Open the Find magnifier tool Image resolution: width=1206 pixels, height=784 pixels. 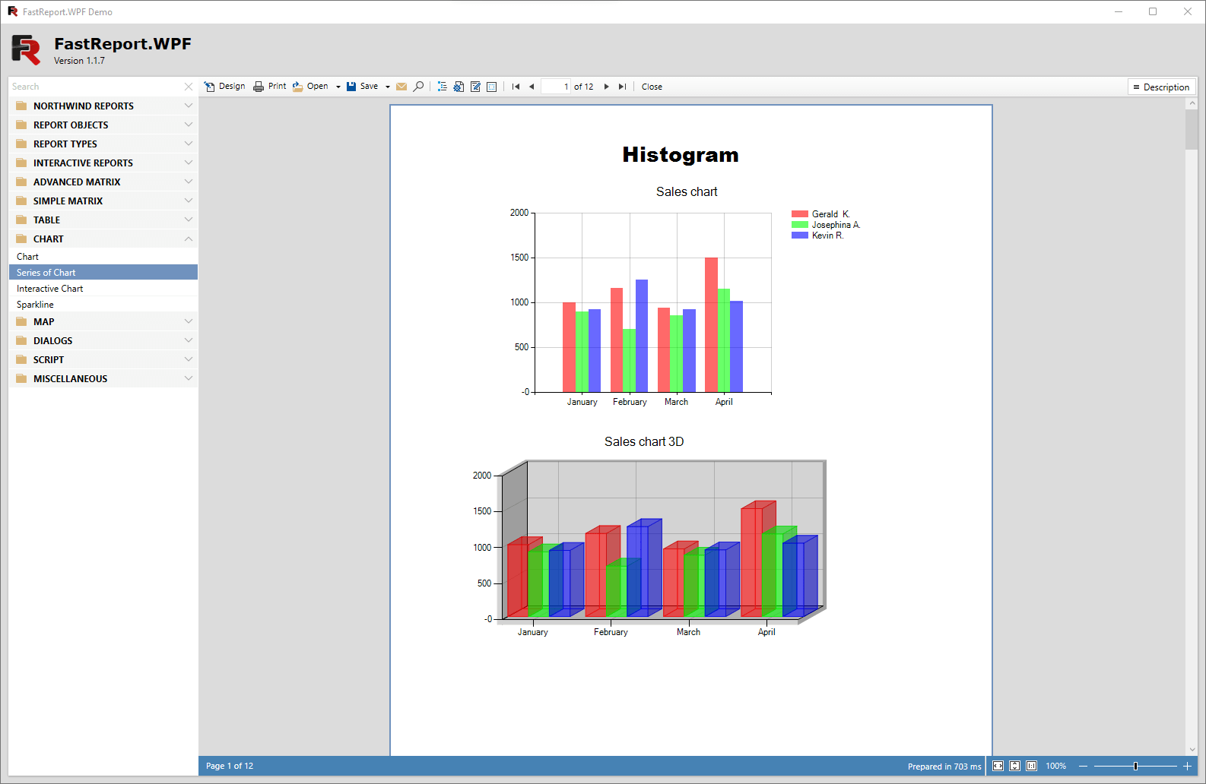pyautogui.click(x=418, y=87)
